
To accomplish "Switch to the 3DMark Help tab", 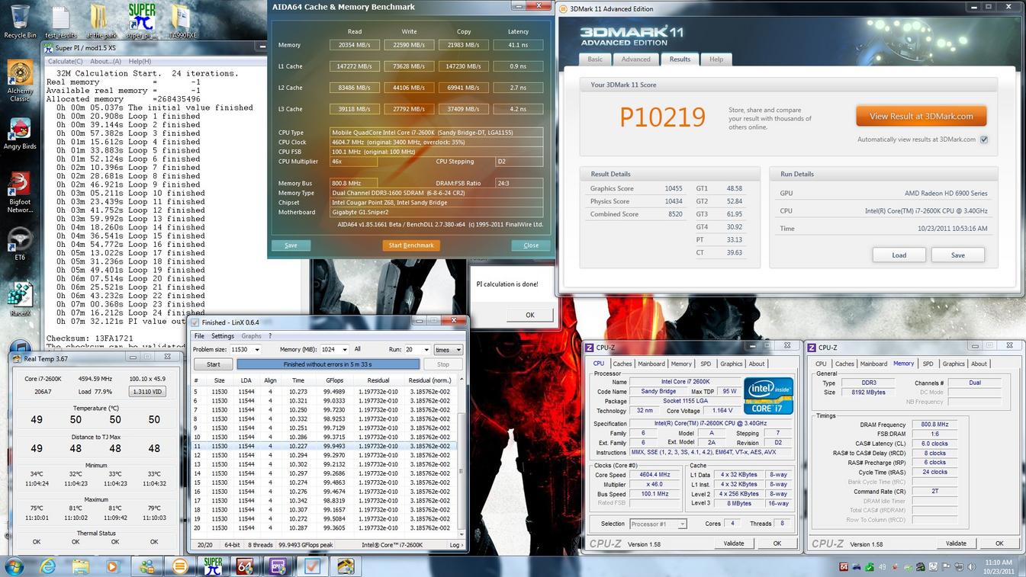I will [716, 59].
